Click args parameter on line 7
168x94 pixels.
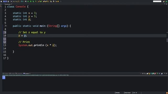click(x=64, y=26)
